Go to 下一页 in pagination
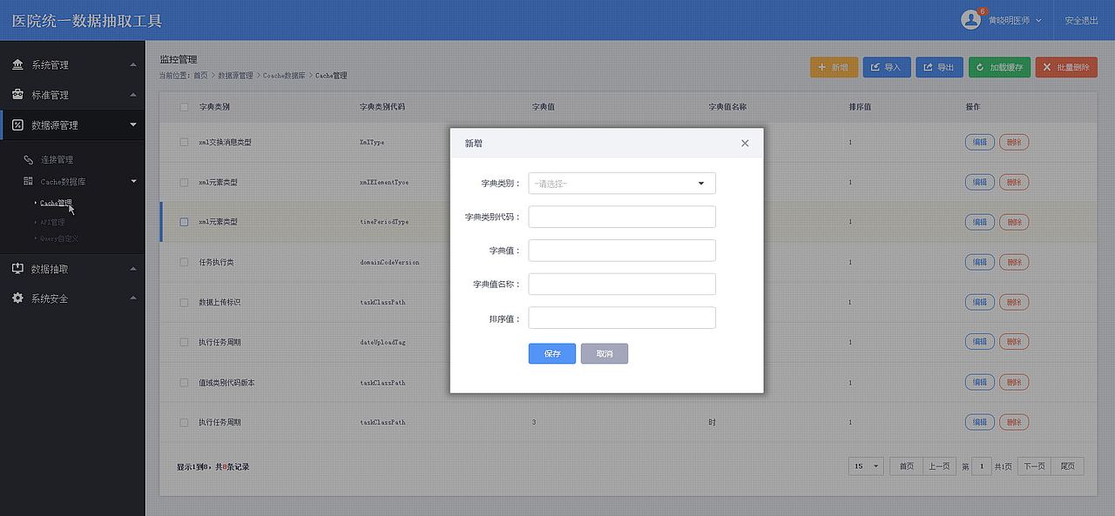The image size is (1115, 516). pos(1034,466)
